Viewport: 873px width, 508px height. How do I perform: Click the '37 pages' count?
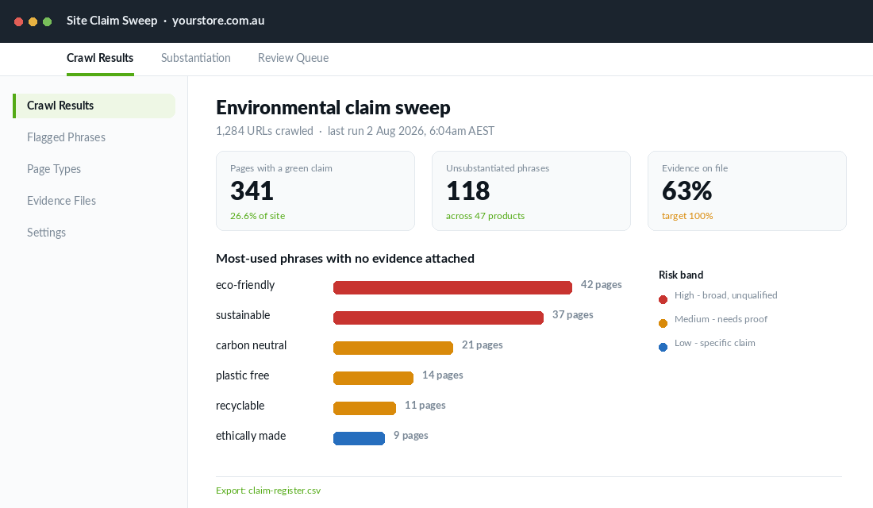coord(572,314)
